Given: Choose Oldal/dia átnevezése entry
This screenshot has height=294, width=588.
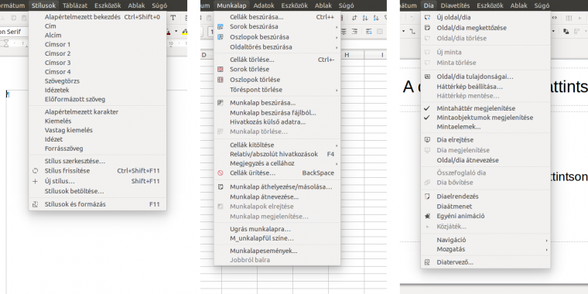Looking at the screenshot, I should tap(486, 160).
